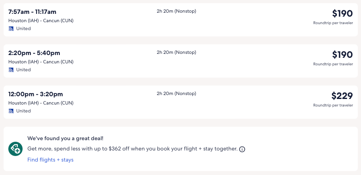
Task: Select the 7:57am - 11:17am flight
Action: pyautogui.click(x=32, y=12)
